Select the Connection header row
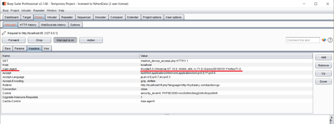This screenshot has height=124, width=334. point(157,89)
